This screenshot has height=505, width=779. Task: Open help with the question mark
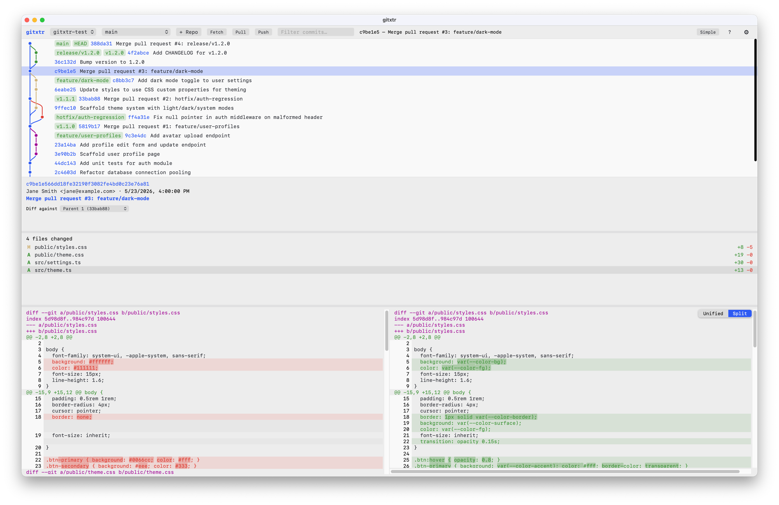tap(730, 32)
